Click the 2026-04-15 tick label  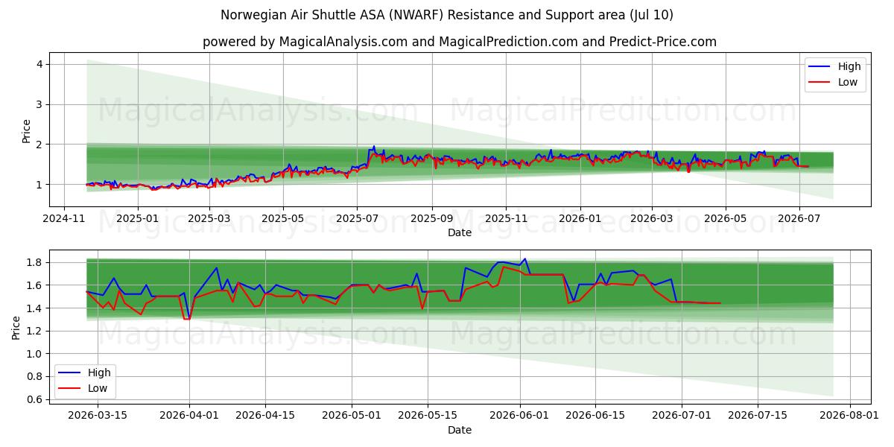pos(265,416)
